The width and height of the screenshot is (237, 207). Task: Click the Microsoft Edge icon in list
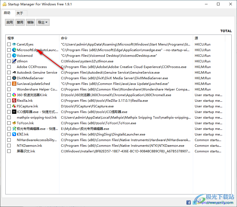(14, 50)
